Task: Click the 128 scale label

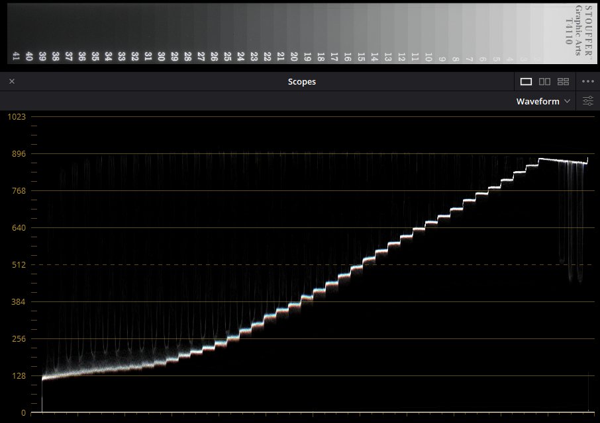Action: (x=19, y=376)
